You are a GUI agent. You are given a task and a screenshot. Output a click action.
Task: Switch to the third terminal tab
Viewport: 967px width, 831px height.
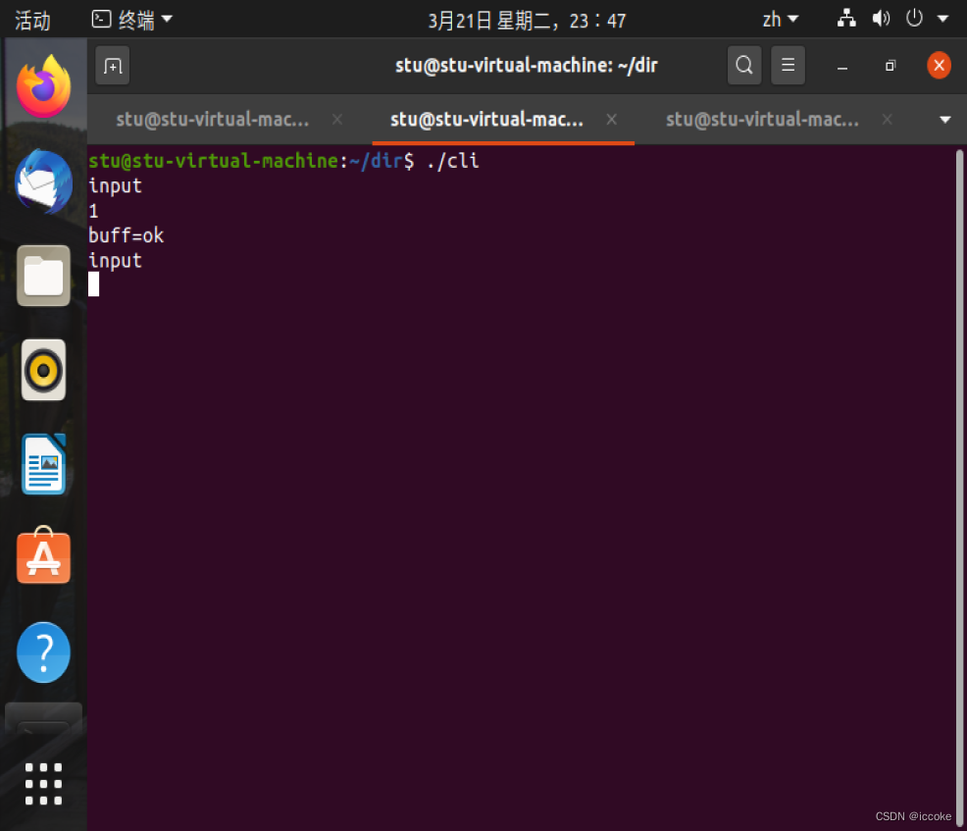[762, 119]
